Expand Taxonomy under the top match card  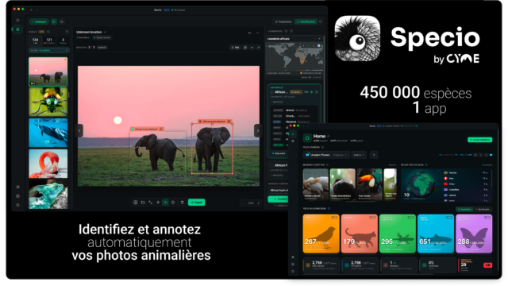point(277,102)
